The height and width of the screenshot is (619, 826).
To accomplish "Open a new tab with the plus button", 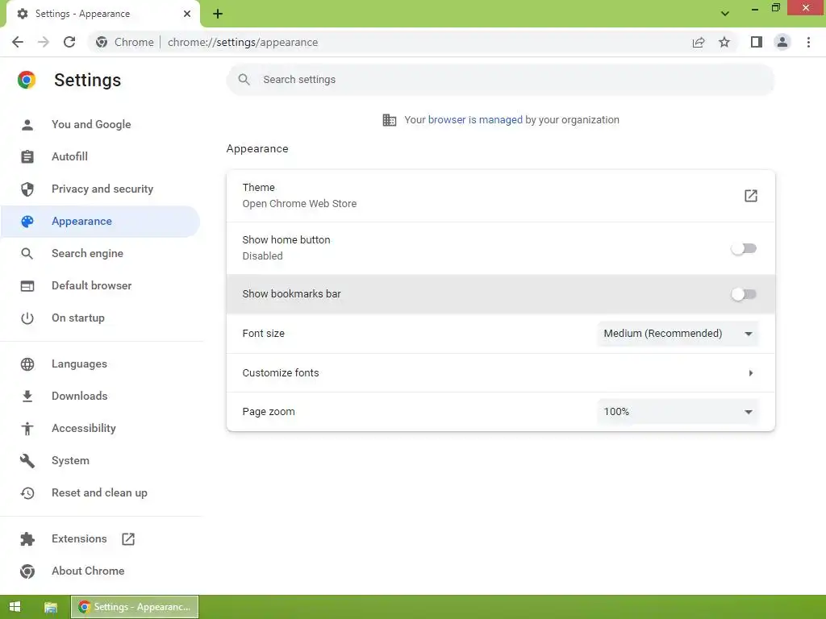I will [x=218, y=14].
